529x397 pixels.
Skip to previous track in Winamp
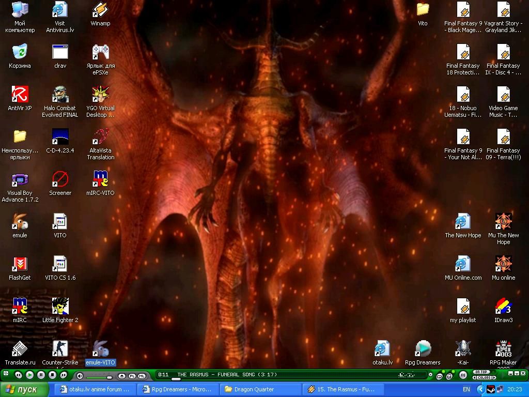tap(19, 375)
